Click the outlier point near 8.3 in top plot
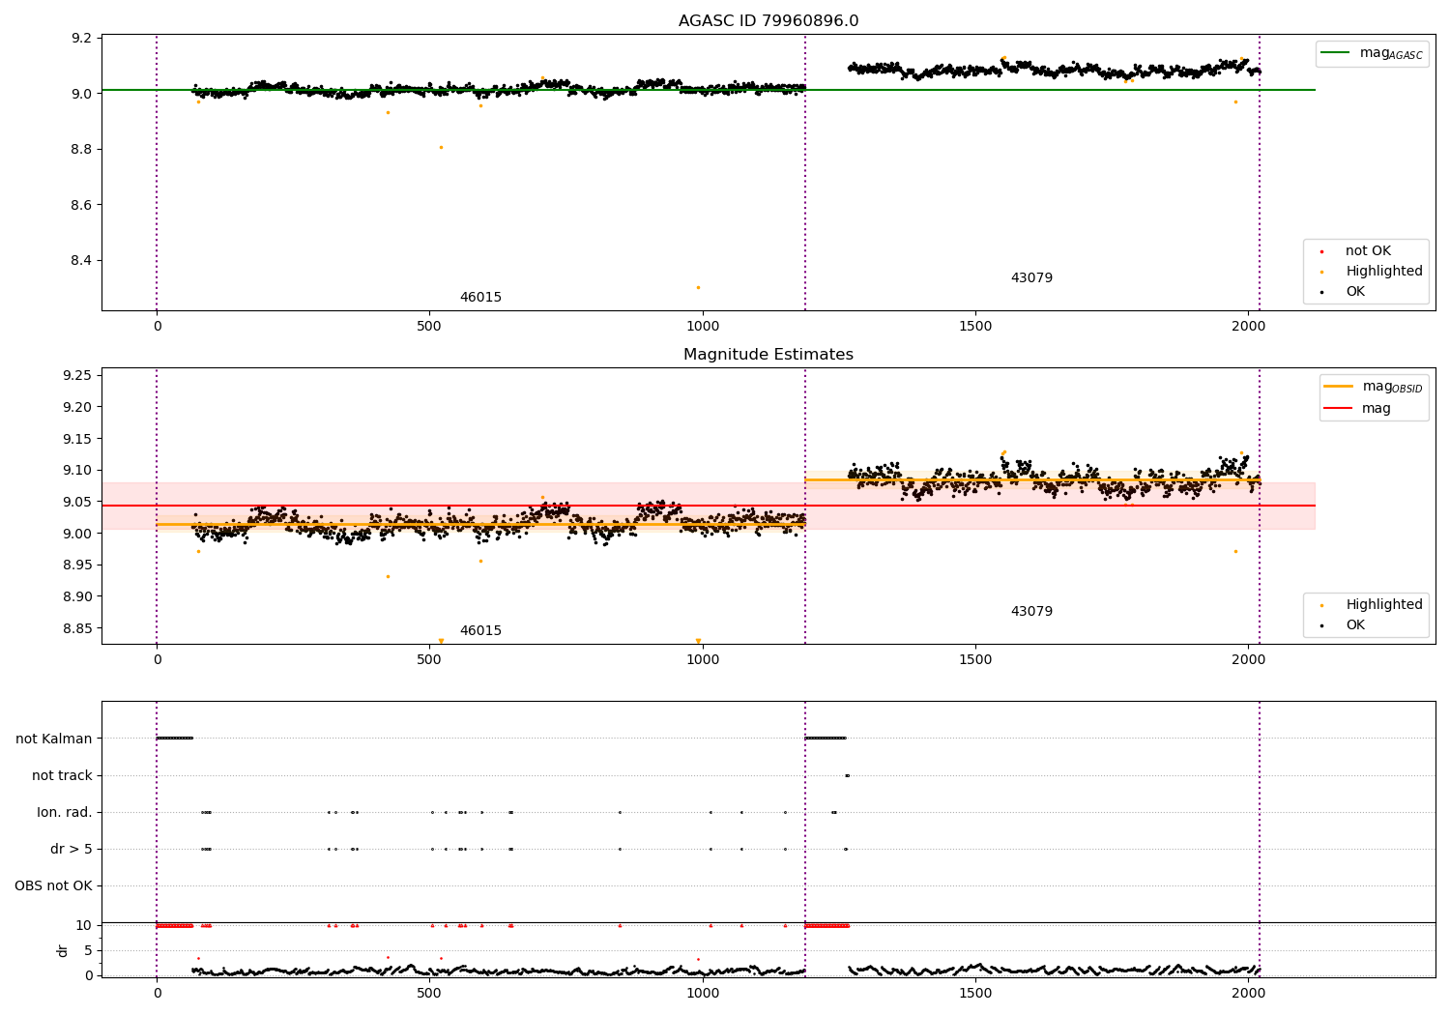 698,287
